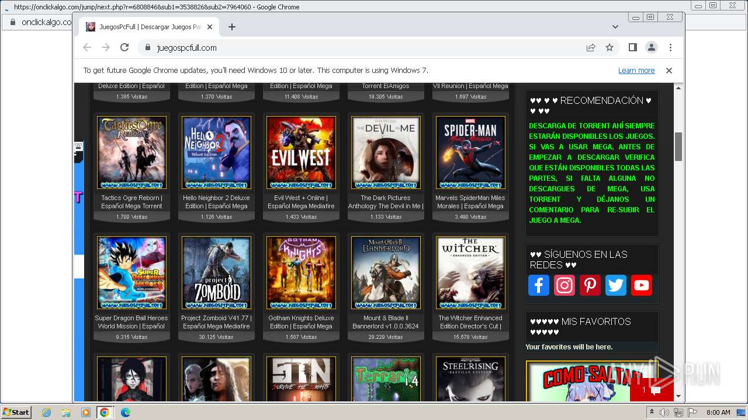The width and height of the screenshot is (748, 420).
Task: Click Hello Neighbor 2 Deluxe title link
Action: click(216, 202)
